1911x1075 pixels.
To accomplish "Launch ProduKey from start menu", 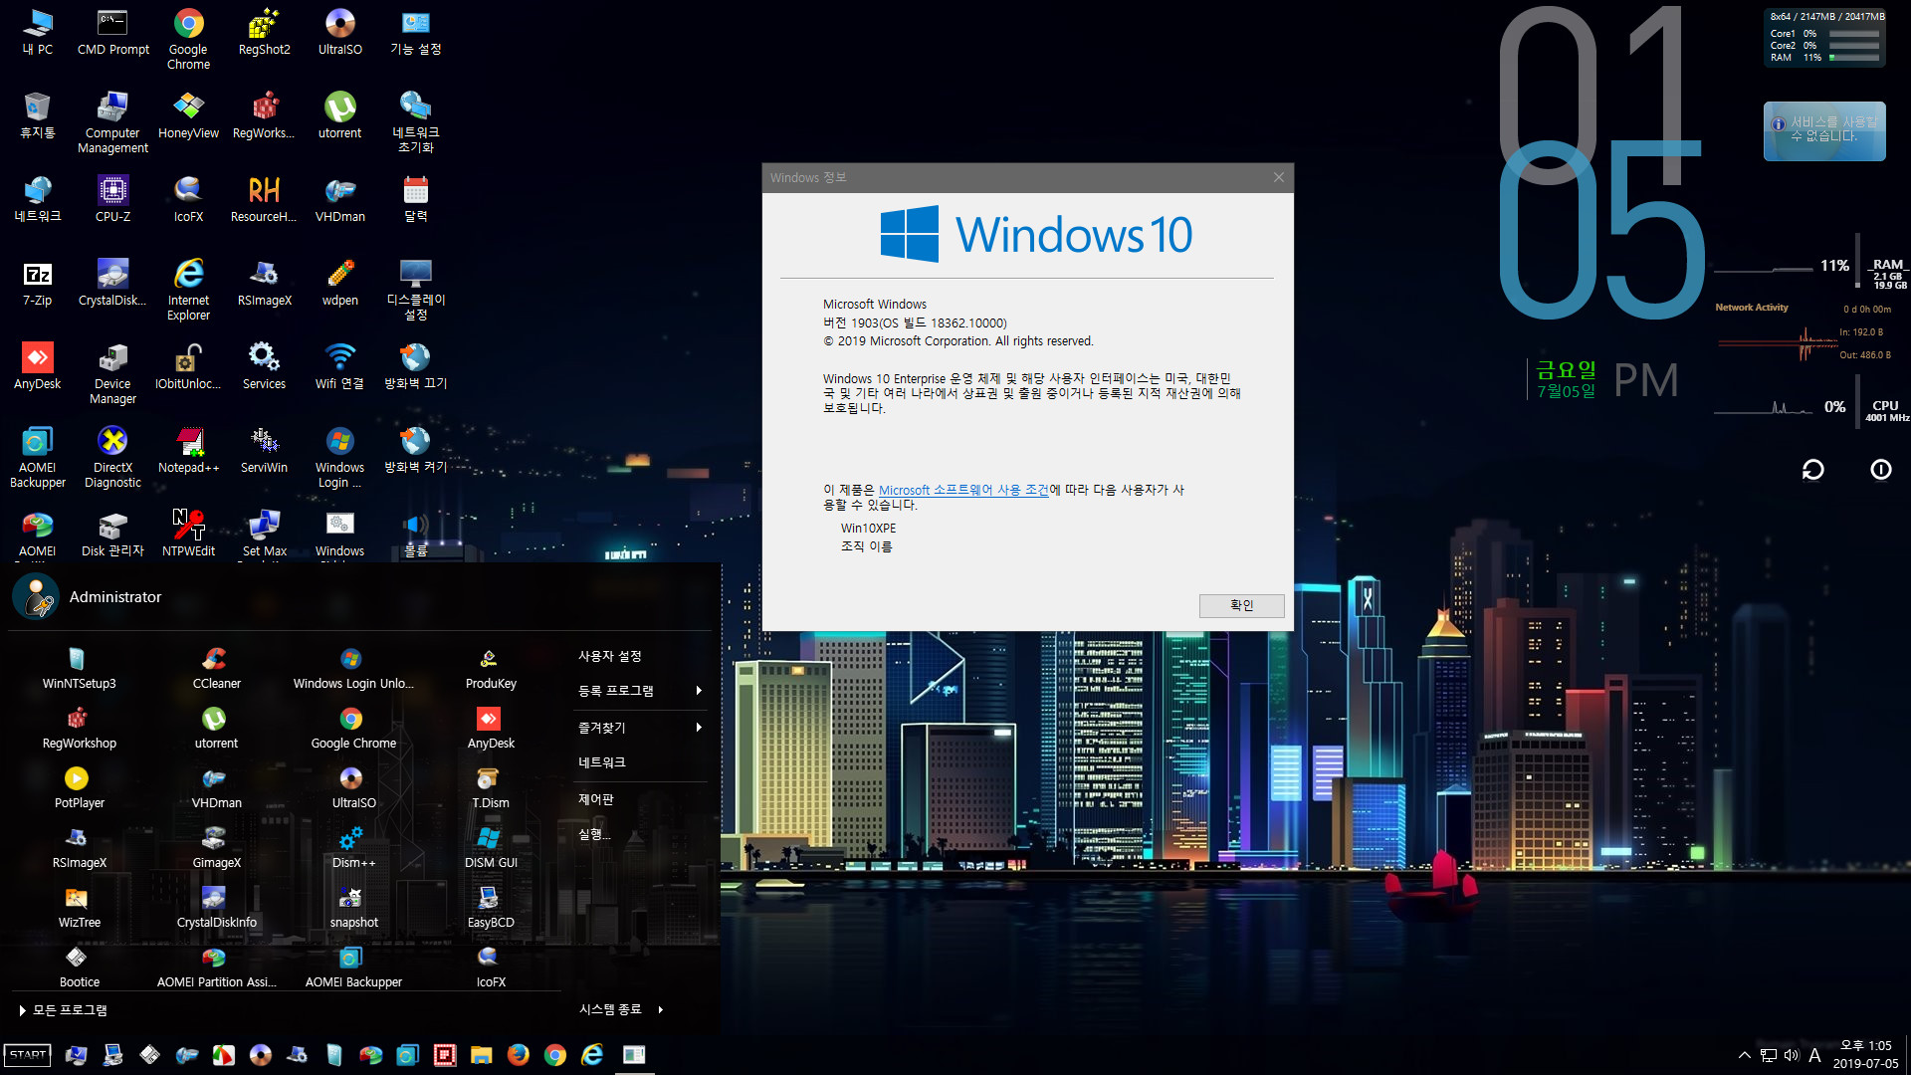I will [x=491, y=669].
